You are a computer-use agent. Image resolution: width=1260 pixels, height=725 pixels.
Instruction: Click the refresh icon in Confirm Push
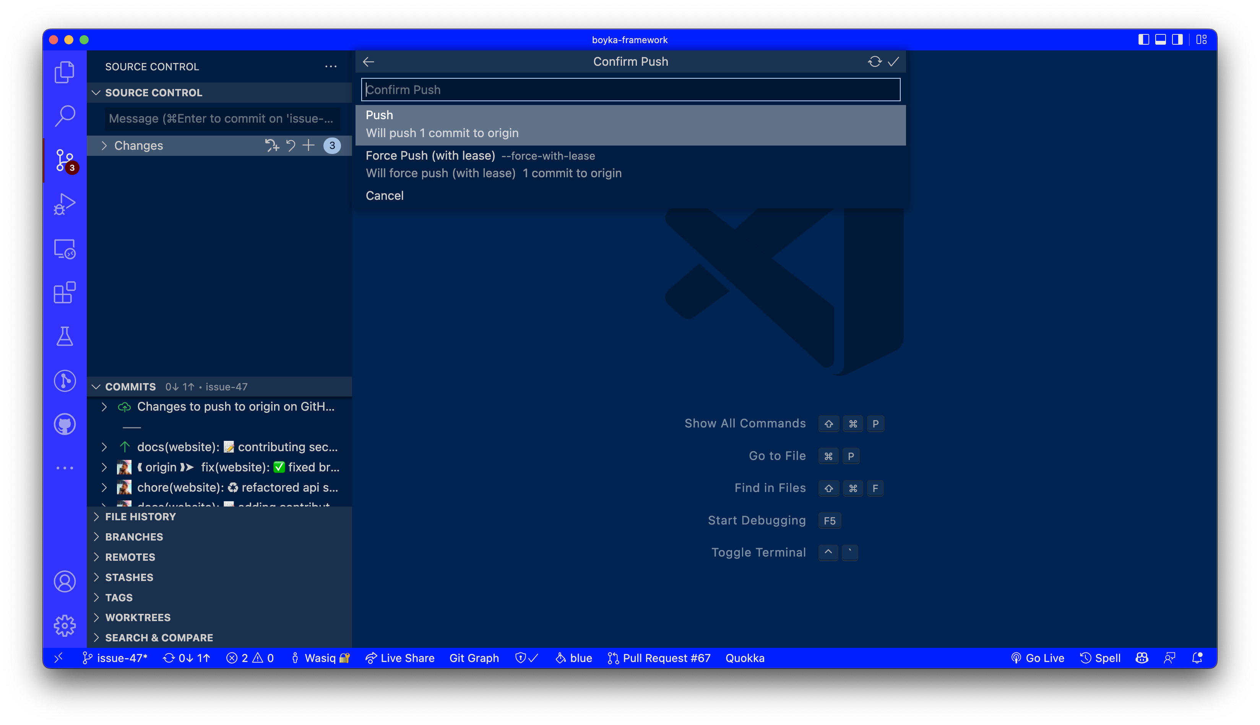pyautogui.click(x=874, y=62)
